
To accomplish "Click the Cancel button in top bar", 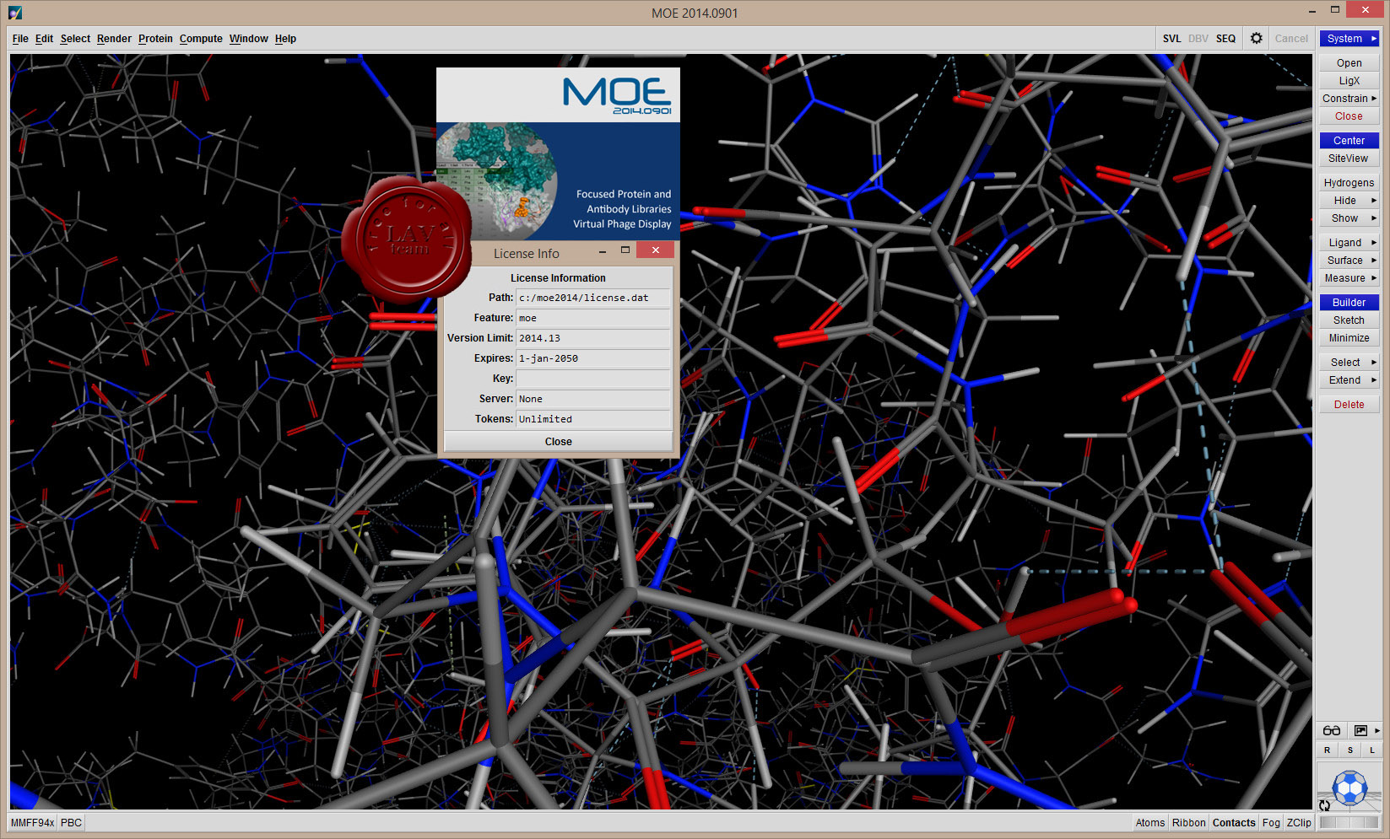I will pos(1291,38).
